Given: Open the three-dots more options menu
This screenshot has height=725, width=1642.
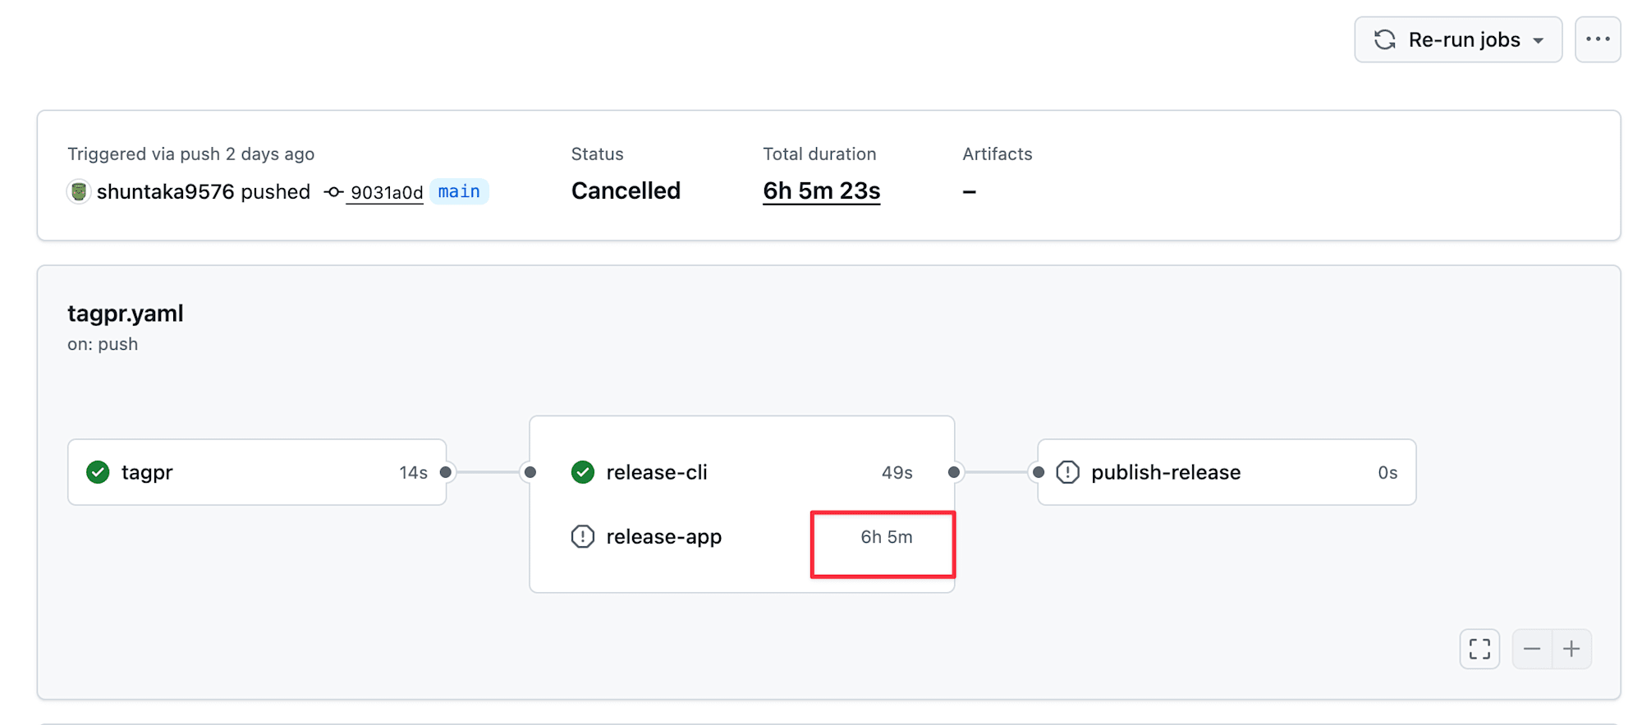Looking at the screenshot, I should click(1598, 39).
